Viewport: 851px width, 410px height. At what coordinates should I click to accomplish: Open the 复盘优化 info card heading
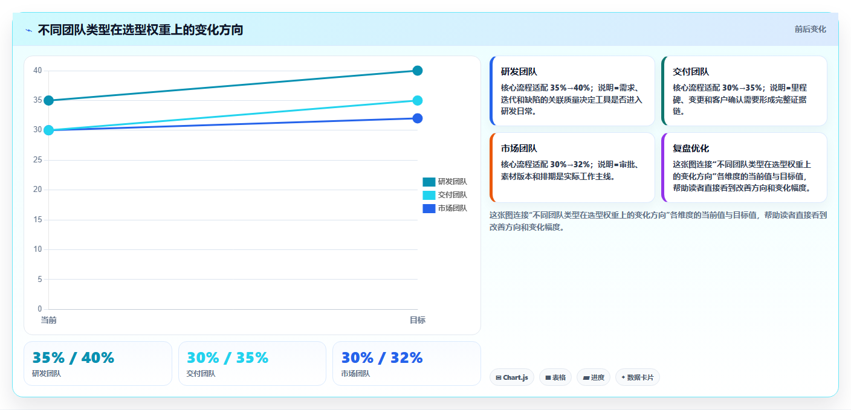[691, 149]
